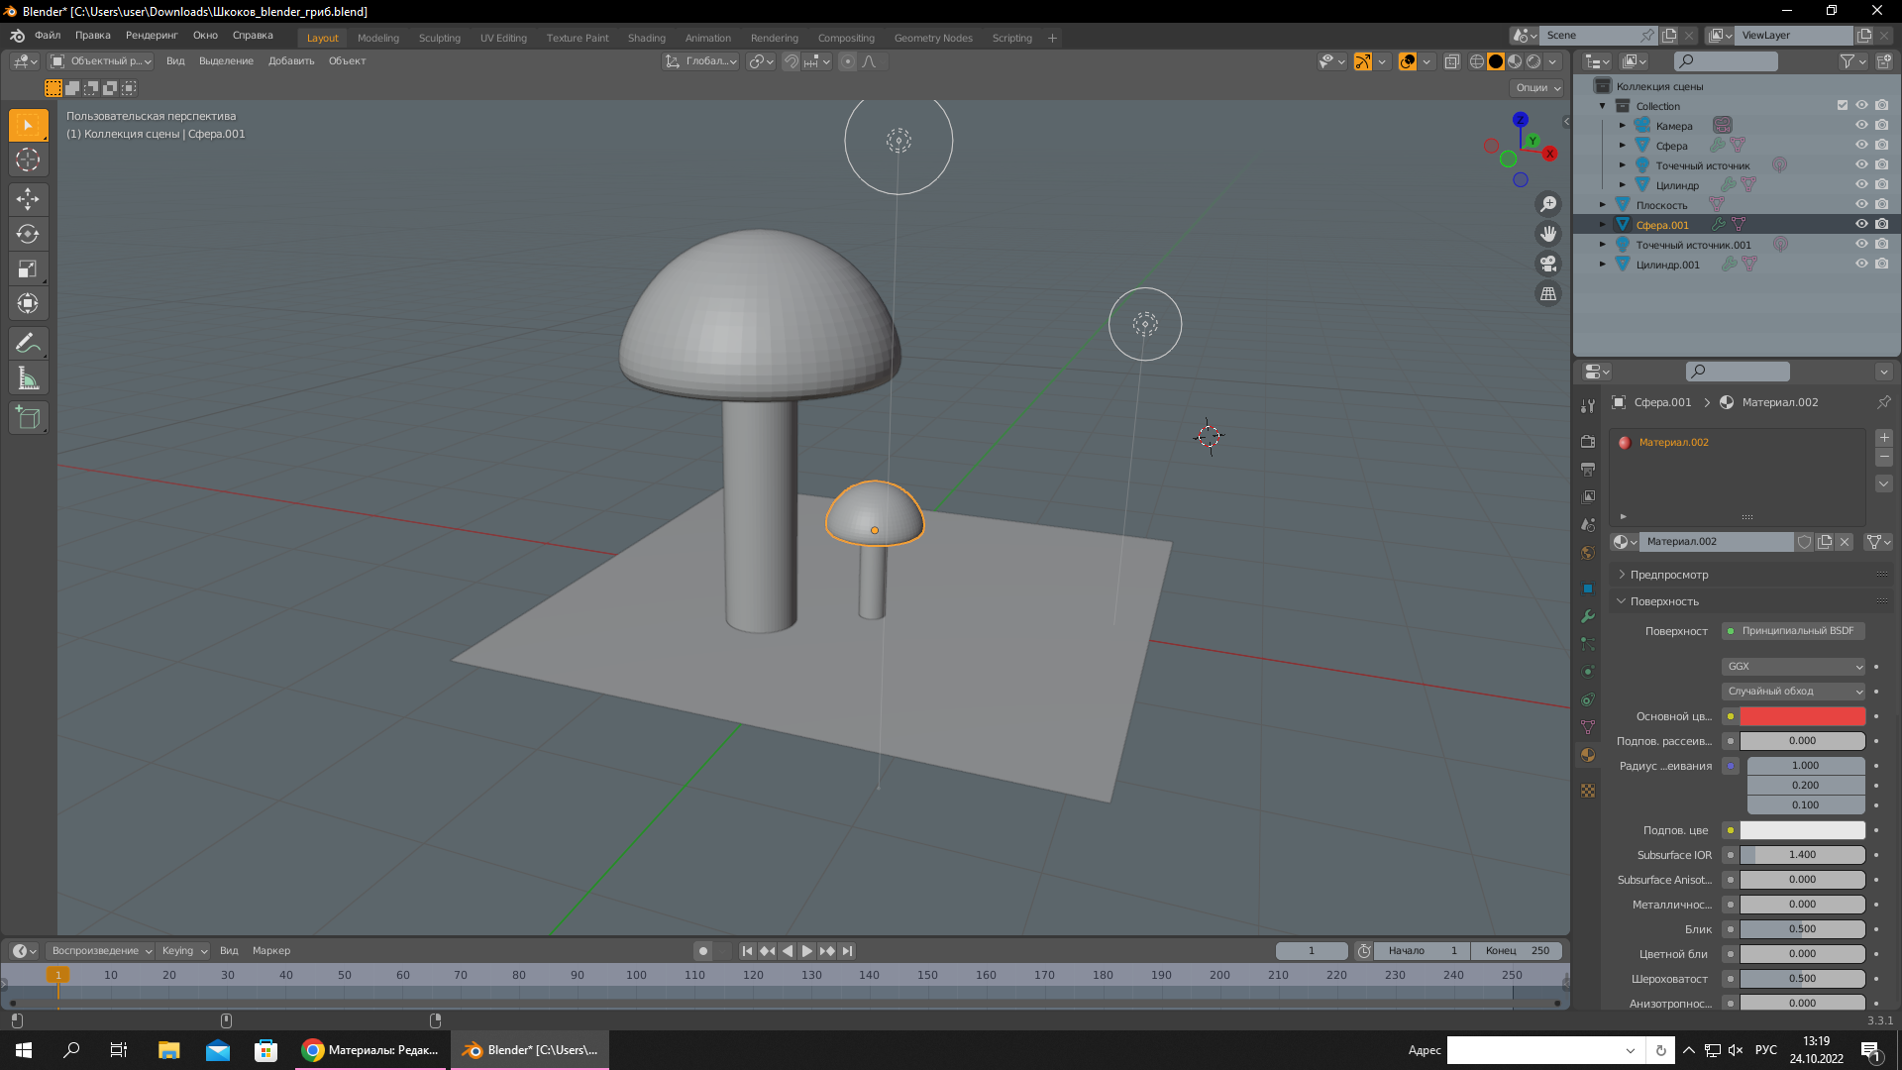The width and height of the screenshot is (1902, 1070).
Task: Jump to end frame
Action: (x=847, y=951)
